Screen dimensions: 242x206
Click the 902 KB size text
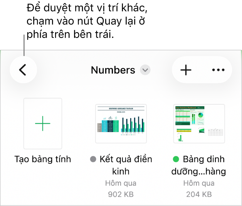121,194
